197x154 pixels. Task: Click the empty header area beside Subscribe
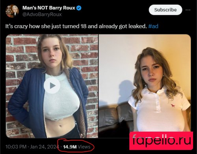coord(115,10)
